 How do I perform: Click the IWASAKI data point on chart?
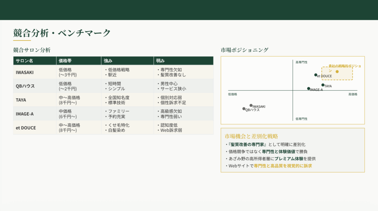click(251, 105)
